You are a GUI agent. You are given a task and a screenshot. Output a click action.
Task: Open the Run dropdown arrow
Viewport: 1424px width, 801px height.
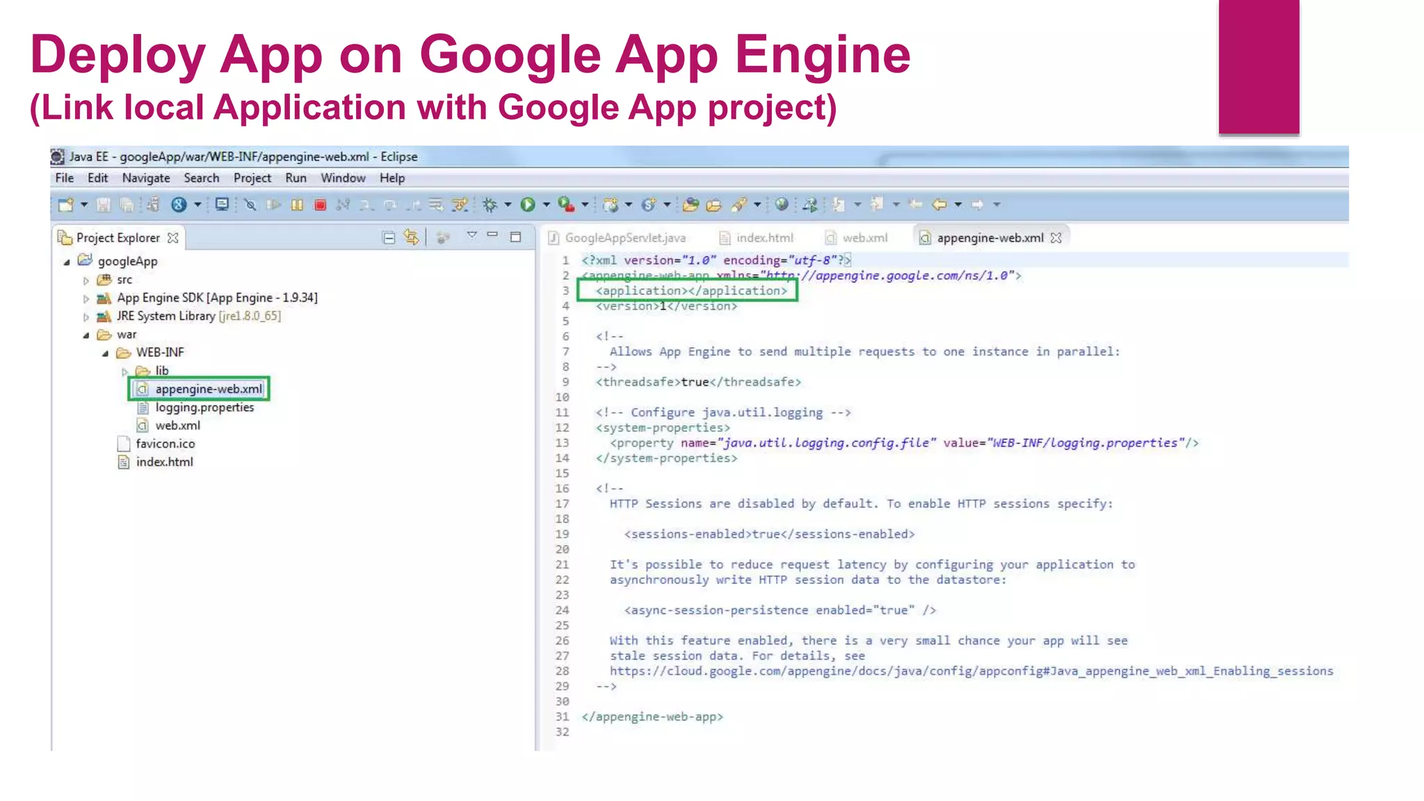coord(547,204)
